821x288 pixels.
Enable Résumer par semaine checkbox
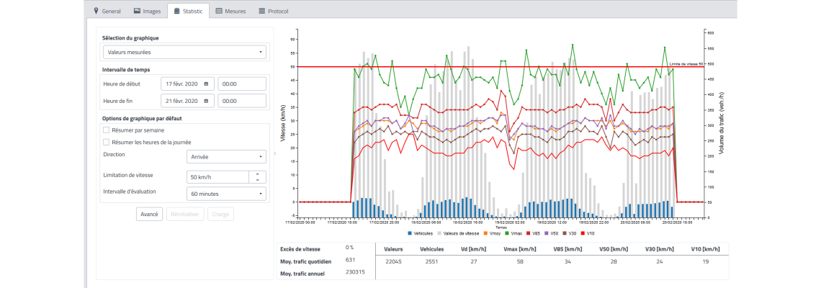click(107, 130)
